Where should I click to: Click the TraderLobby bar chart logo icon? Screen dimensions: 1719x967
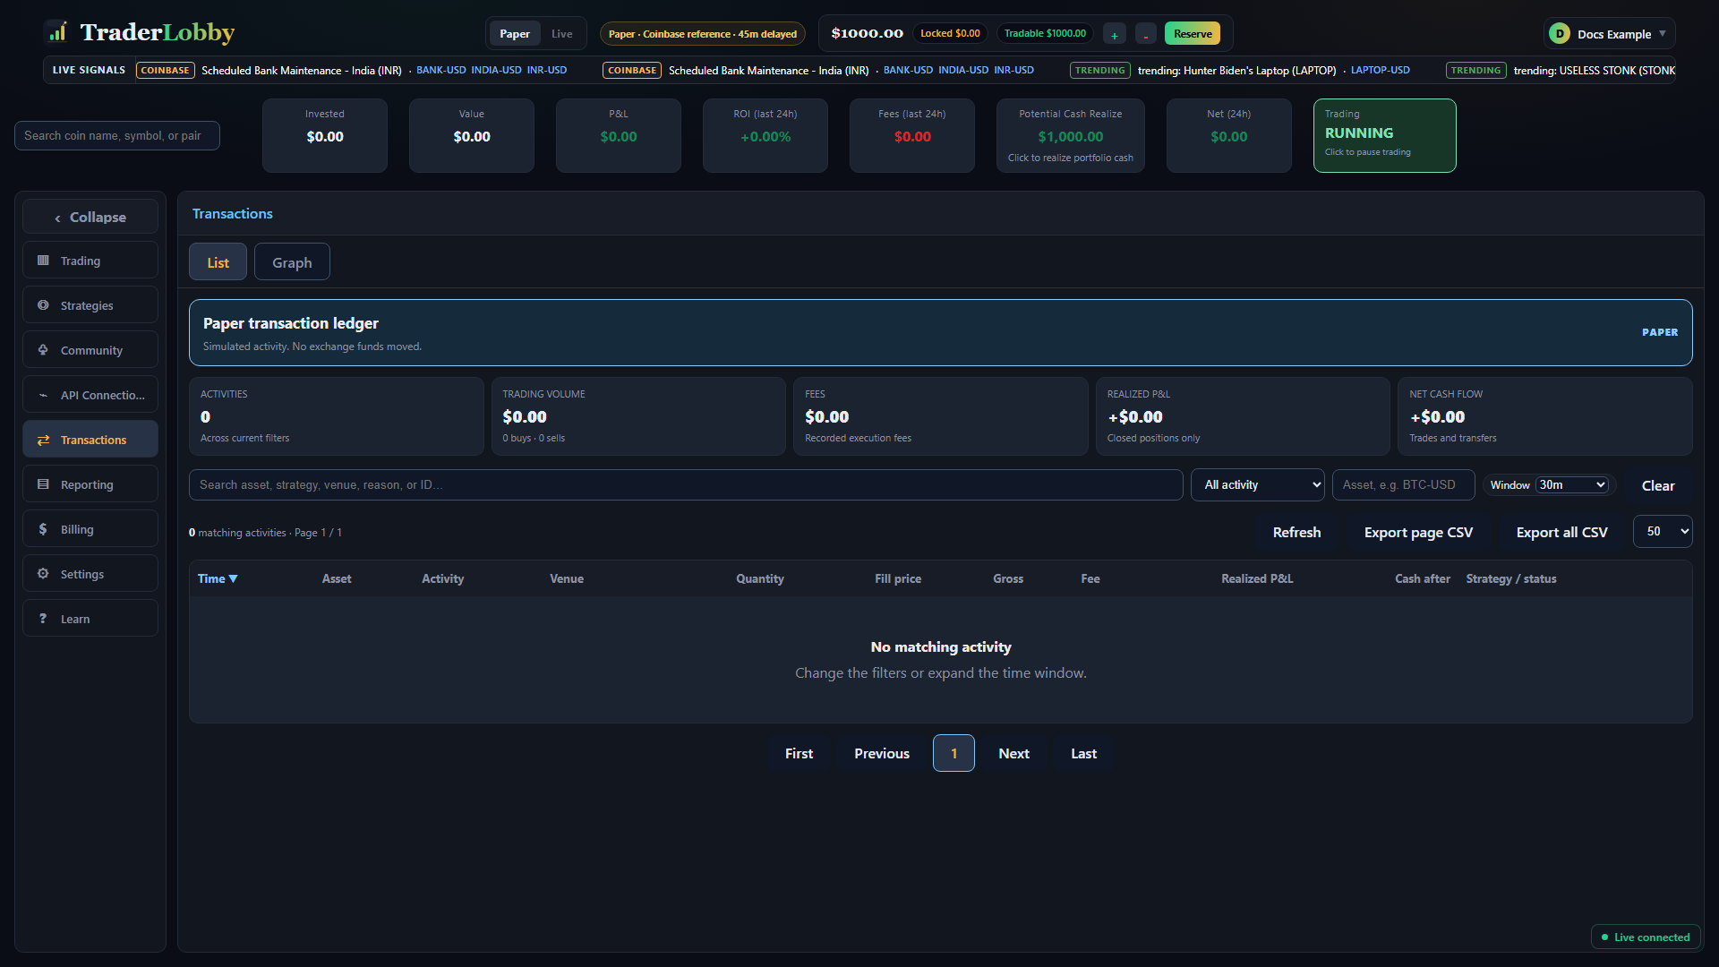click(58, 32)
